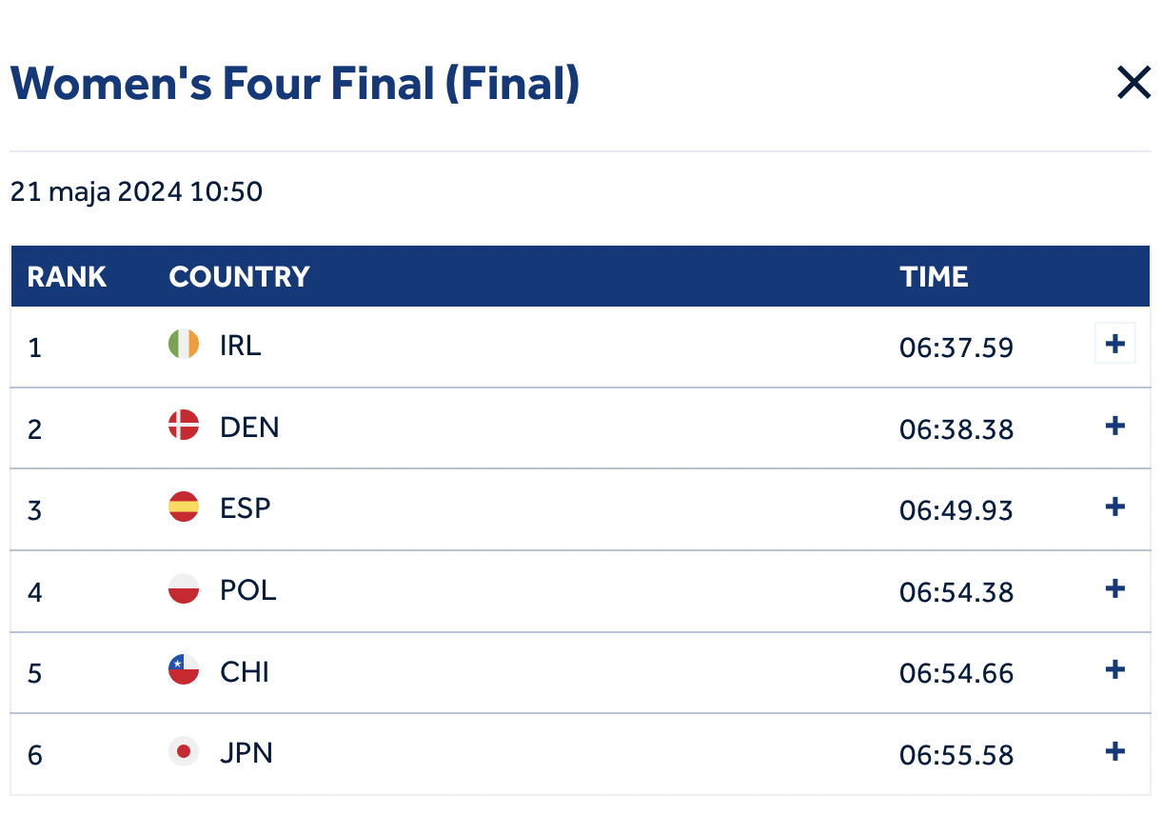Select the DEN country label
The height and width of the screenshot is (815, 1163).
[249, 427]
